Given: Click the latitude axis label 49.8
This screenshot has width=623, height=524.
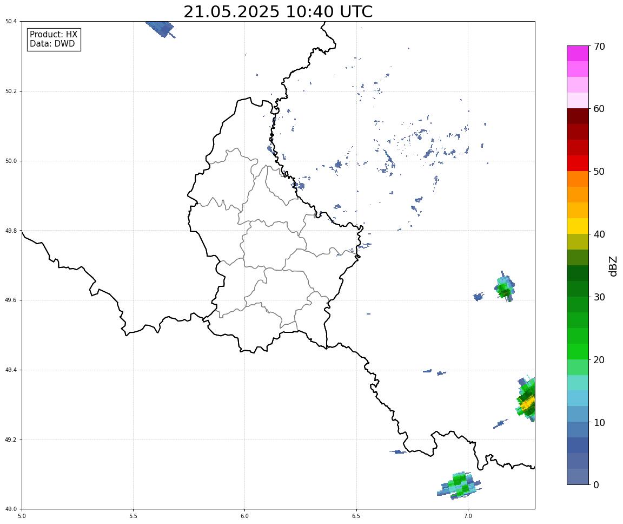Looking at the screenshot, I should click(11, 231).
